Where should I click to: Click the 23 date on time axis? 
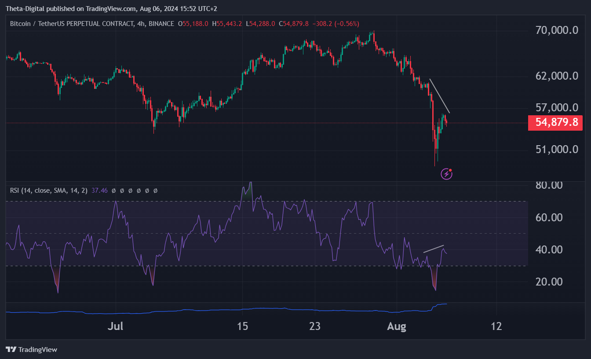click(315, 326)
